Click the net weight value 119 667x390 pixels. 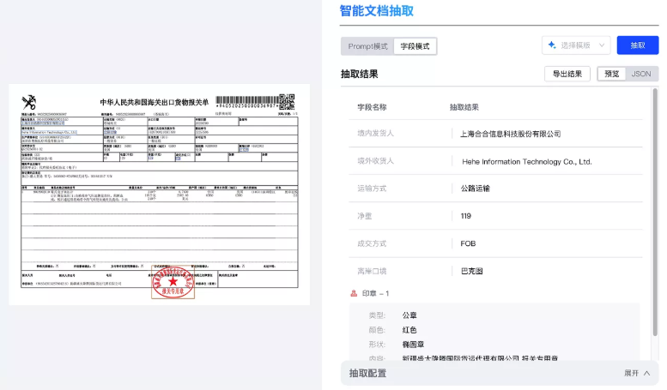[466, 216]
